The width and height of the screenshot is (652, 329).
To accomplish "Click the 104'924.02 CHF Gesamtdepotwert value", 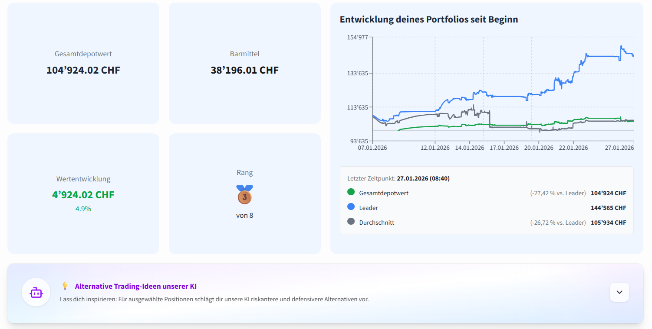I will click(83, 70).
